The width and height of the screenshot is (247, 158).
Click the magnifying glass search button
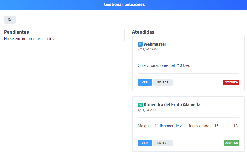[x=10, y=20]
